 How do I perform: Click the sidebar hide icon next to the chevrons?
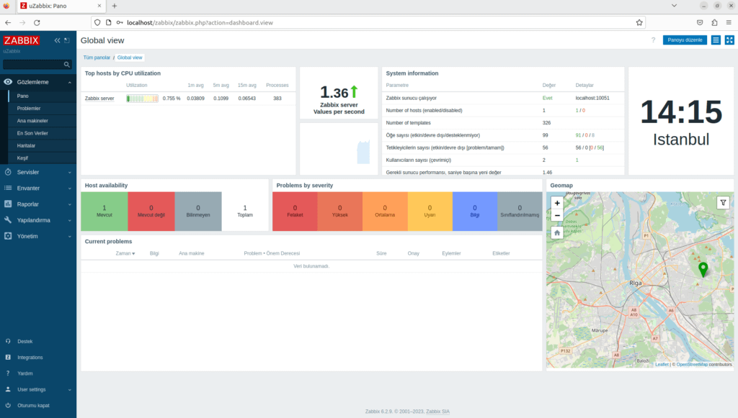(x=67, y=40)
